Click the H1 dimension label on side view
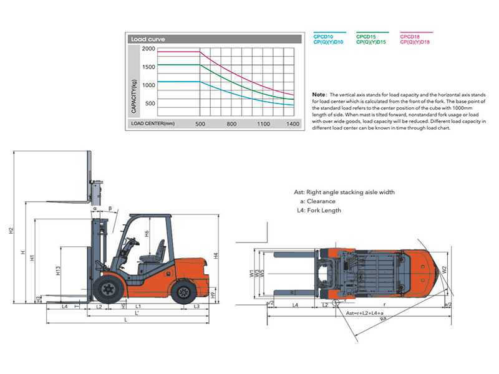 coord(32,258)
